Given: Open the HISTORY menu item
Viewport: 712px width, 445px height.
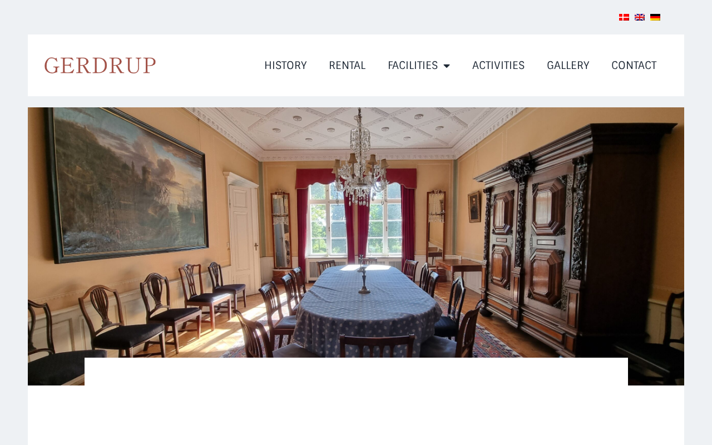Looking at the screenshot, I should 285,66.
